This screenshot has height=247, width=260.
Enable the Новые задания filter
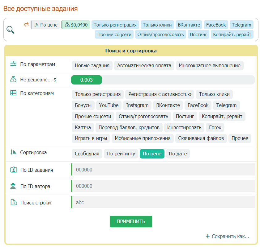point(92,65)
